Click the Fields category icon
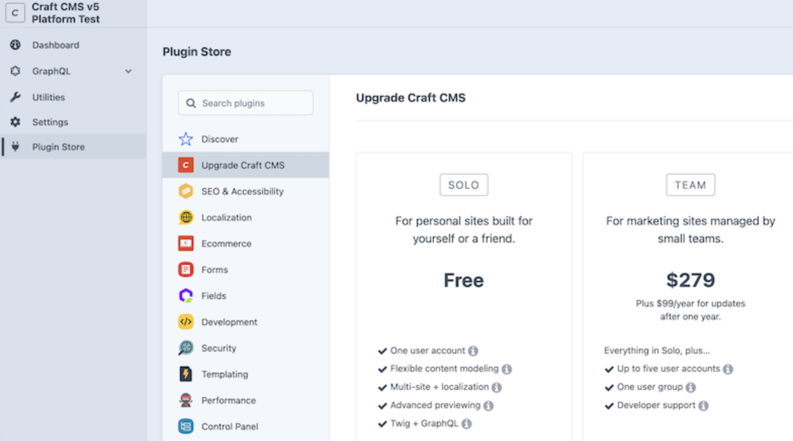The height and width of the screenshot is (441, 793). coord(186,296)
